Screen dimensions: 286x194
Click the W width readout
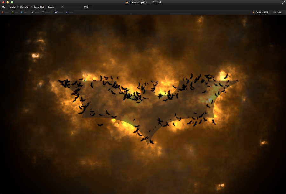(x=59, y=12)
